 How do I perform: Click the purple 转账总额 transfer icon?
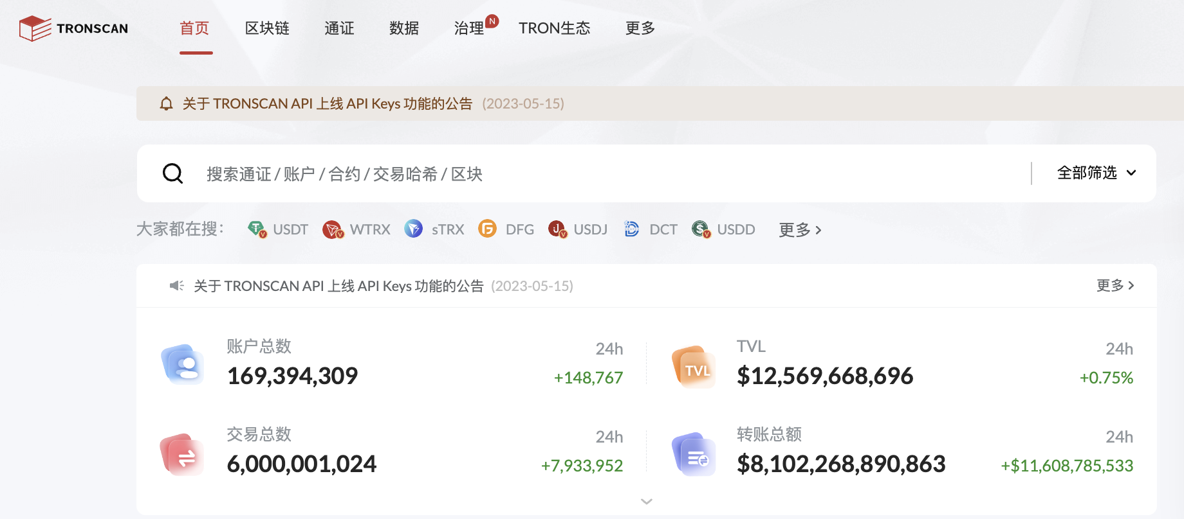(693, 454)
